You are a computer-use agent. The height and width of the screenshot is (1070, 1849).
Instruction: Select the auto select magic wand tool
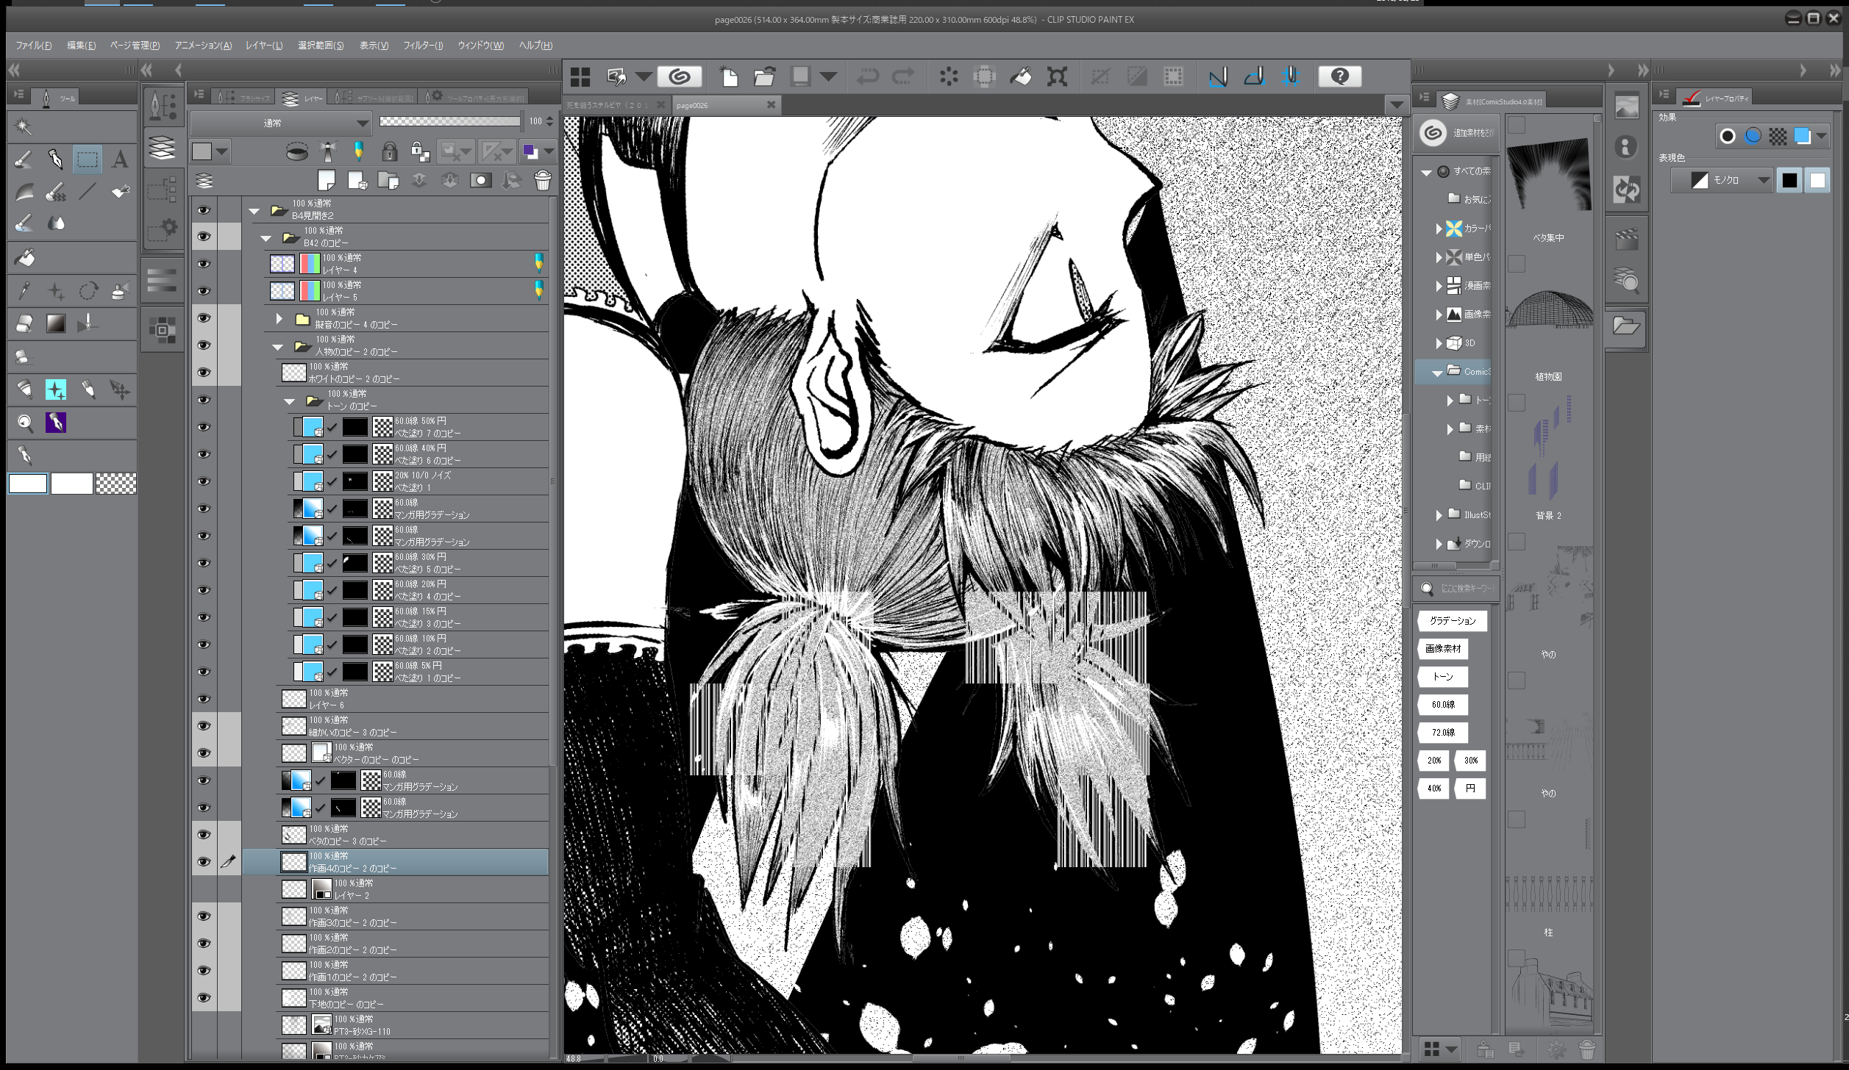[x=24, y=127]
